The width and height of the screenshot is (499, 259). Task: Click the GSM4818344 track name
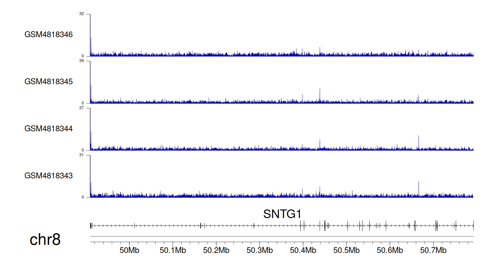[49, 128]
